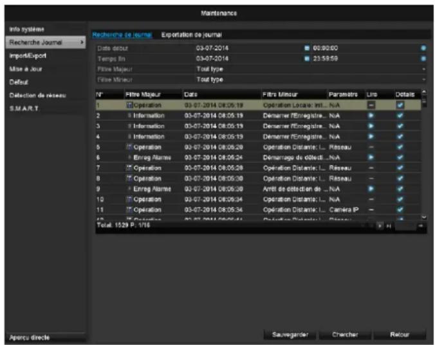Screen dimensions: 435x345
Task: Select row 7 Réseau parameter cell
Action: [340, 168]
